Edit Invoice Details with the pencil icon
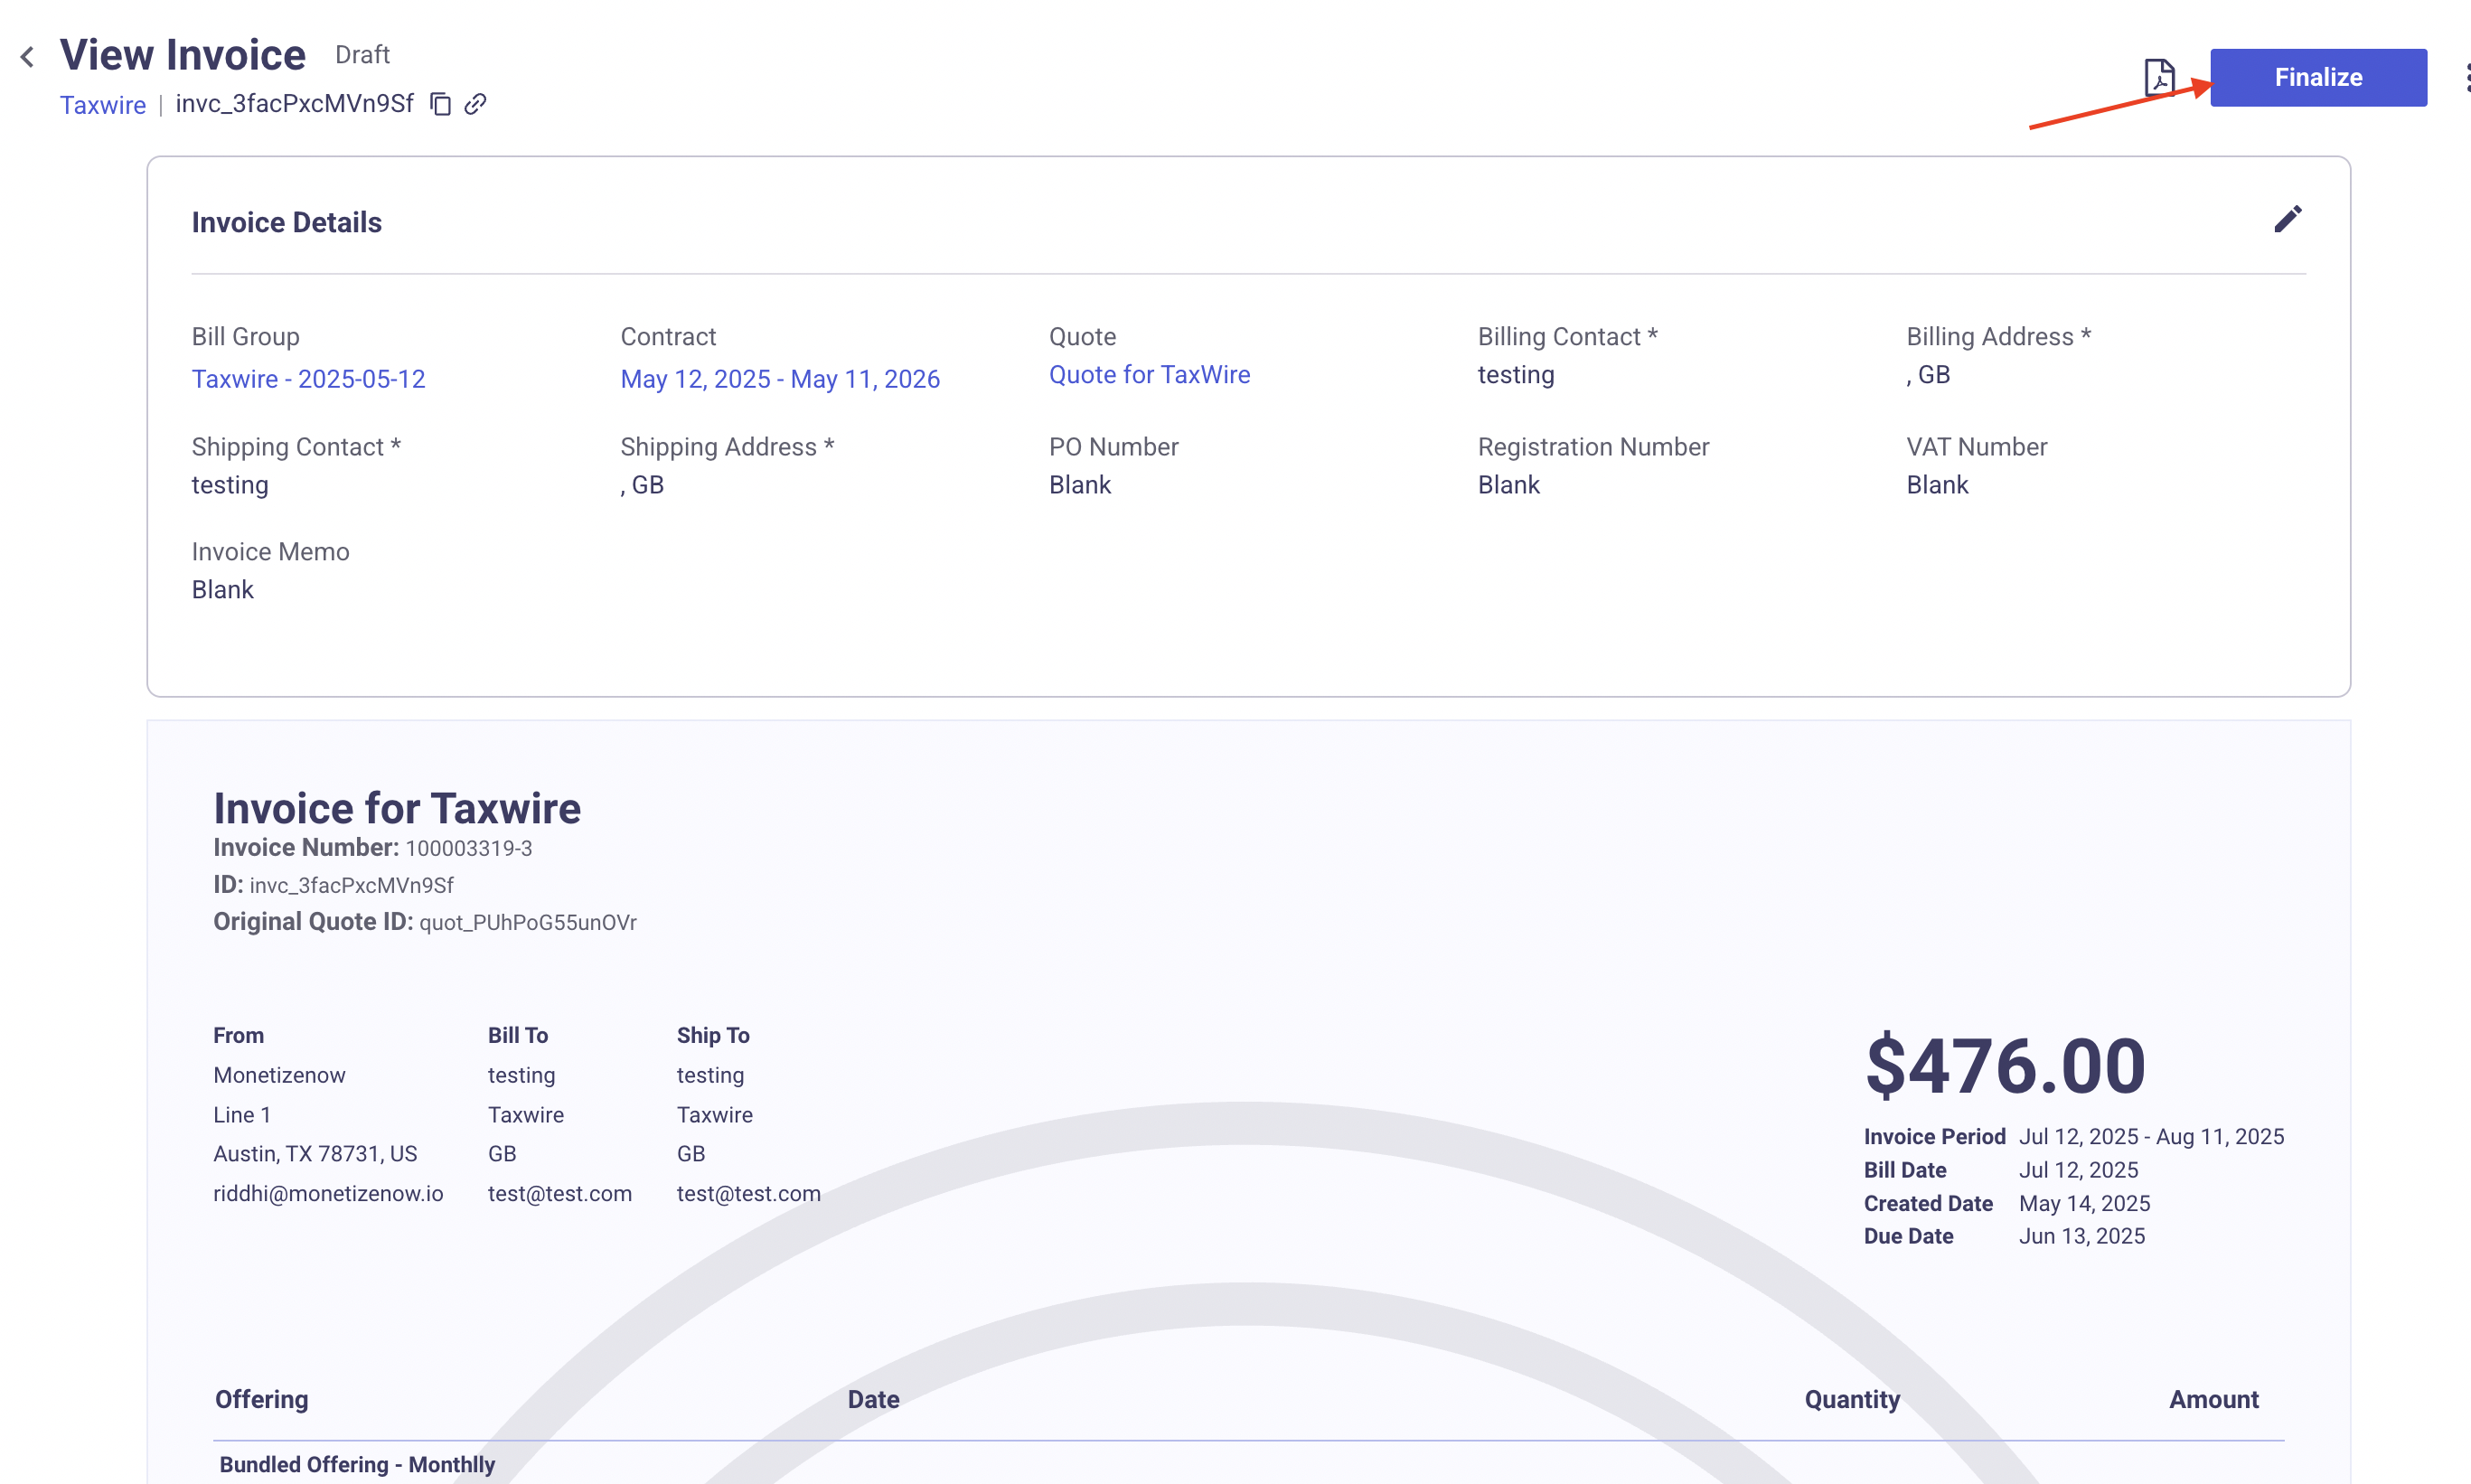 click(x=2287, y=219)
